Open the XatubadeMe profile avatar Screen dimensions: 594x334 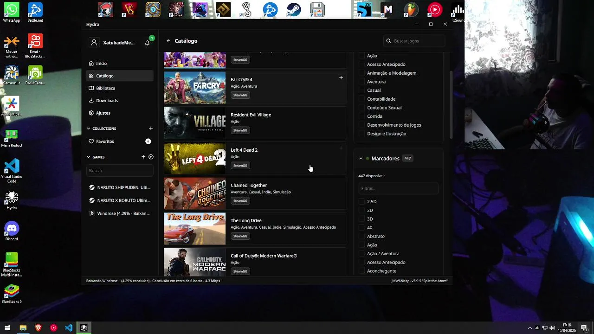(94, 43)
